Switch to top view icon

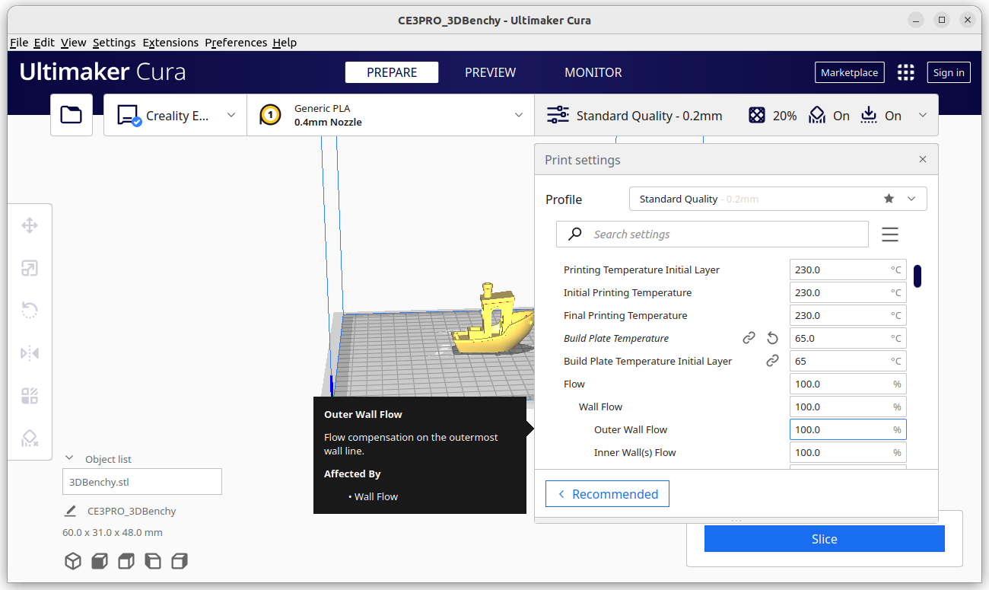(126, 561)
